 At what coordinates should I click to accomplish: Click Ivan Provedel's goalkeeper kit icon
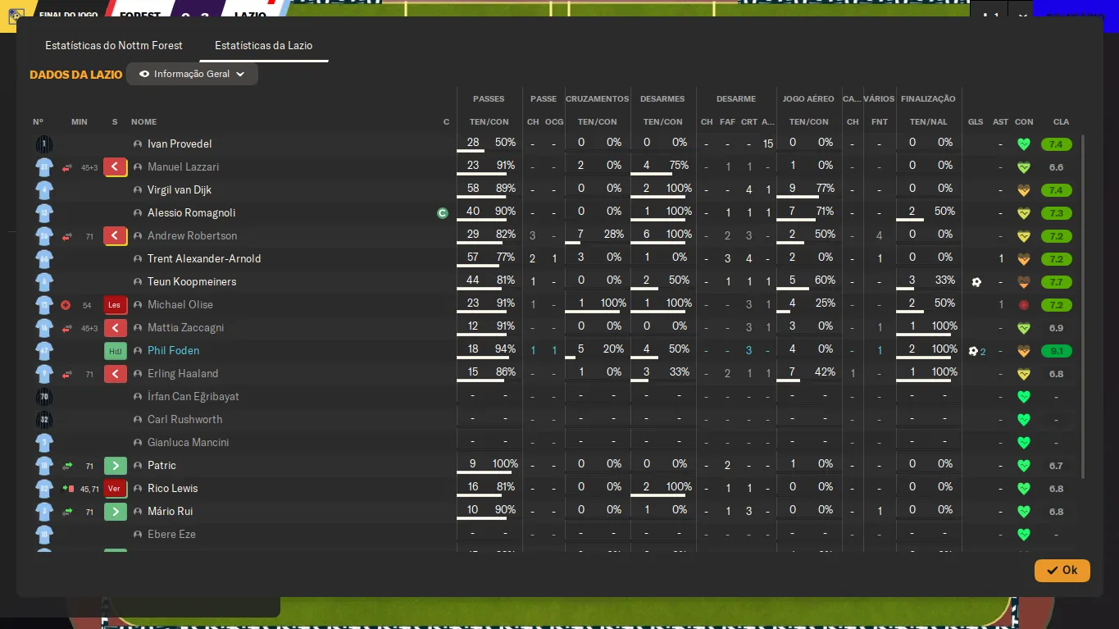click(x=44, y=144)
